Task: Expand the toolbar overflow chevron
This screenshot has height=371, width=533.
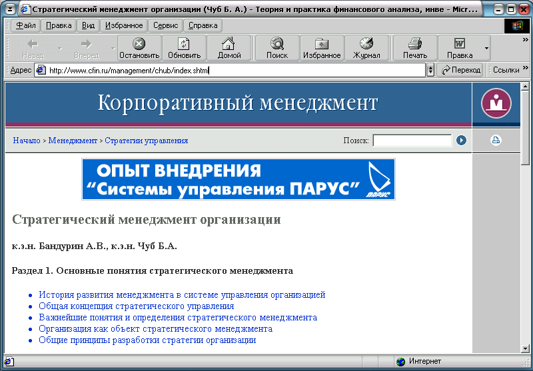Action: [x=525, y=40]
